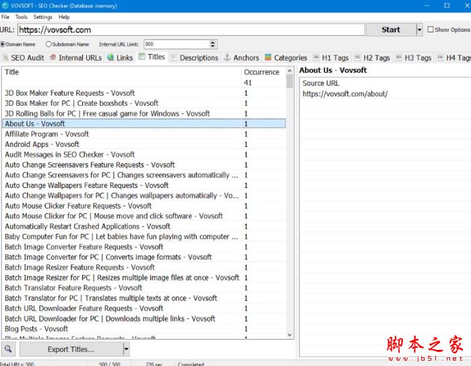This screenshot has height=366, width=471.
Task: Select row '3D Rolling Balls for PC'
Action: pos(144,113)
